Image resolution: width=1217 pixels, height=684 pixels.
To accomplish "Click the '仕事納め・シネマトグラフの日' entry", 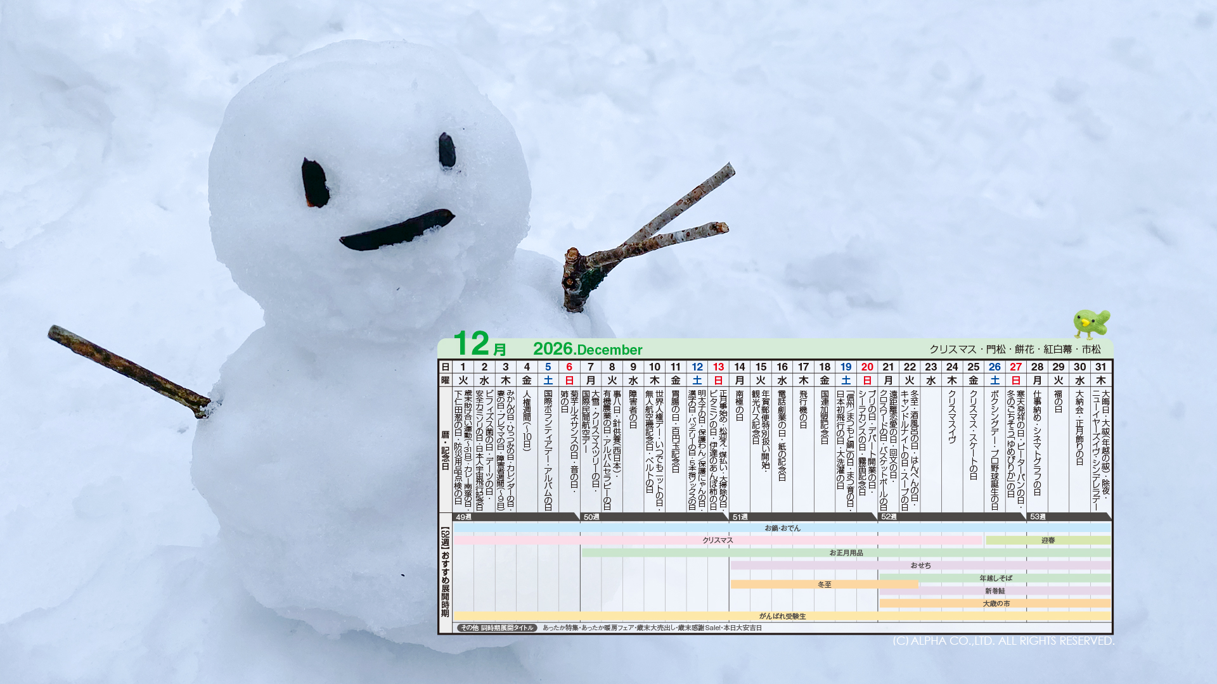I will tap(1037, 443).
